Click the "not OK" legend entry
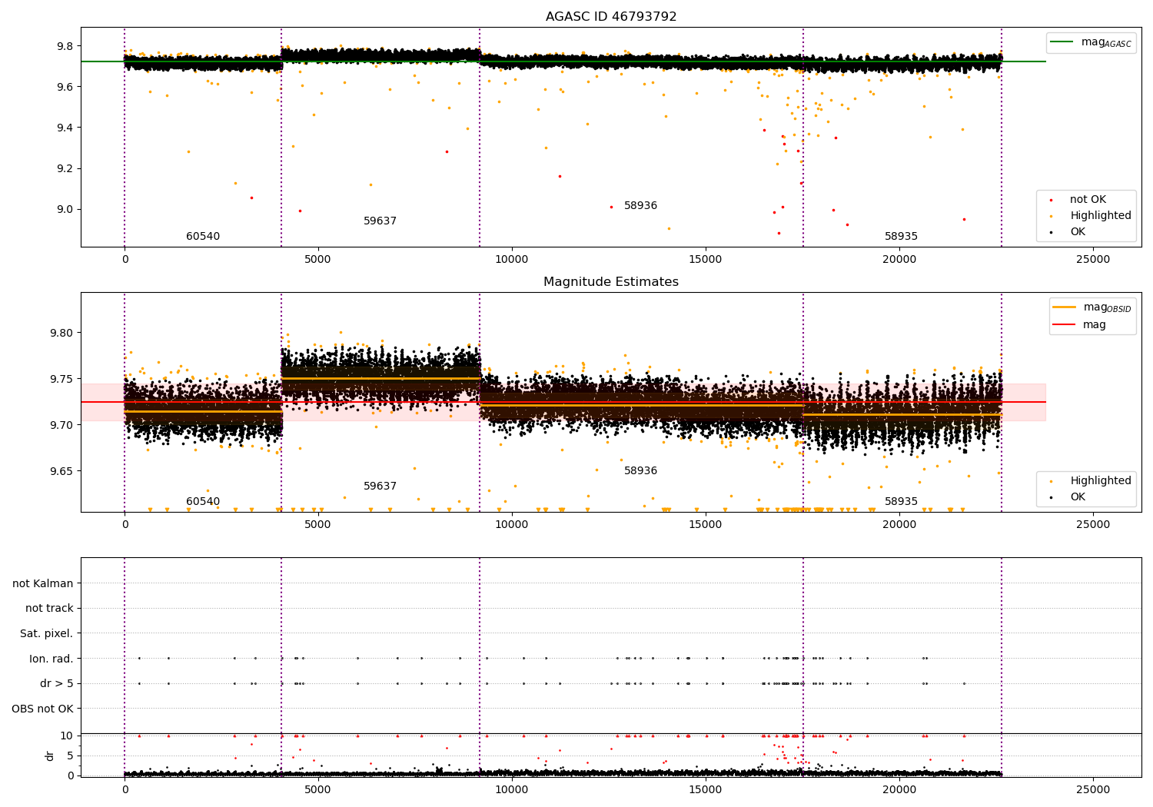Screen dimensions: 1153x807 [x=1089, y=200]
